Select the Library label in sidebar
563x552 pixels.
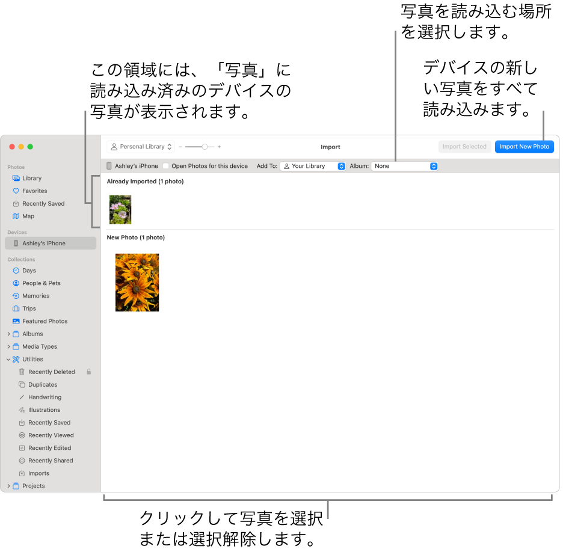[32, 179]
